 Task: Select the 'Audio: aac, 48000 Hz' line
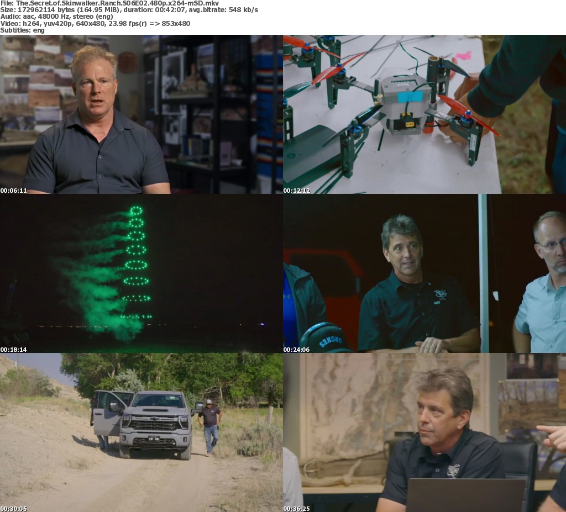tap(57, 17)
